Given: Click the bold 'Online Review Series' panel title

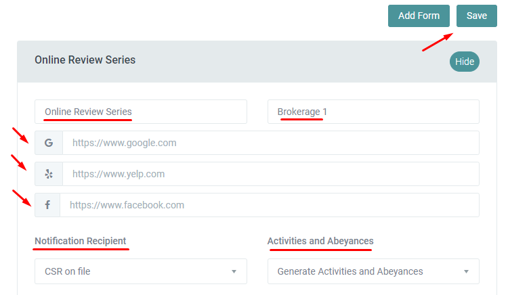Looking at the screenshot, I should pos(85,60).
